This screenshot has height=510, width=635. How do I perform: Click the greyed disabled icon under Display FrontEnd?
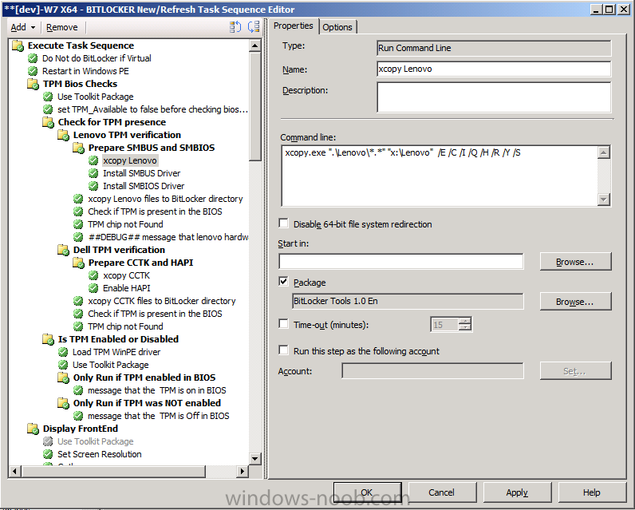[48, 441]
